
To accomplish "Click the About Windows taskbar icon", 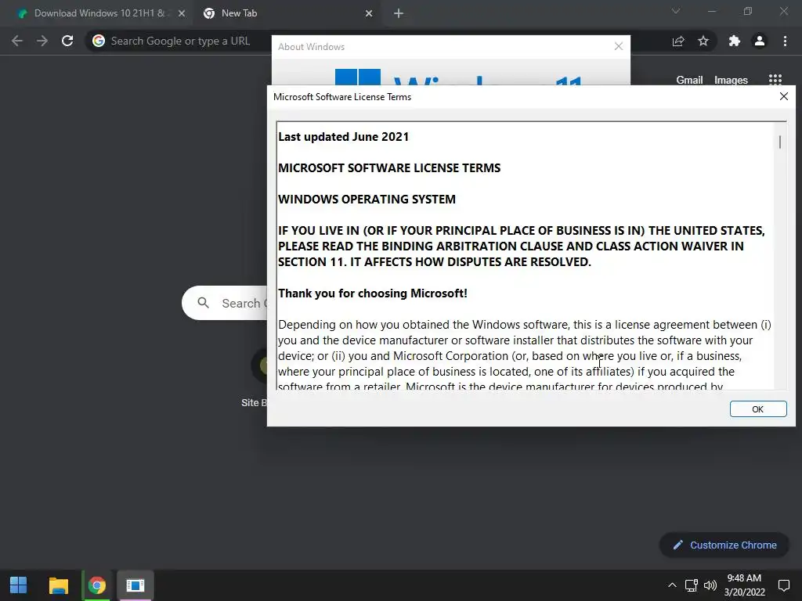I will click(135, 585).
